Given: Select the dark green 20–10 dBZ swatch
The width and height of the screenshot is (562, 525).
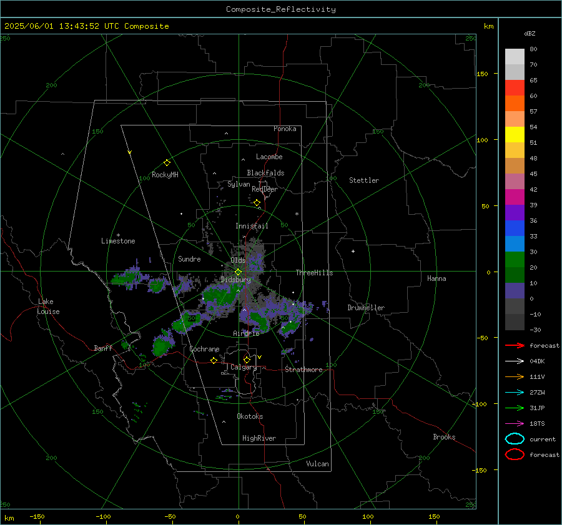Looking at the screenshot, I should point(515,275).
